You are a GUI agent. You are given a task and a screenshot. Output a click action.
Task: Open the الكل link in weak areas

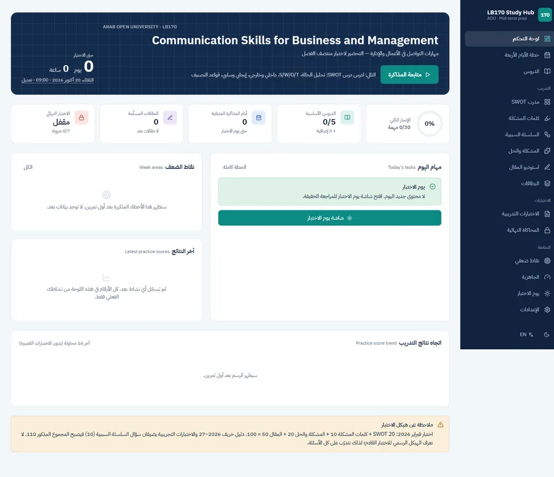click(28, 167)
